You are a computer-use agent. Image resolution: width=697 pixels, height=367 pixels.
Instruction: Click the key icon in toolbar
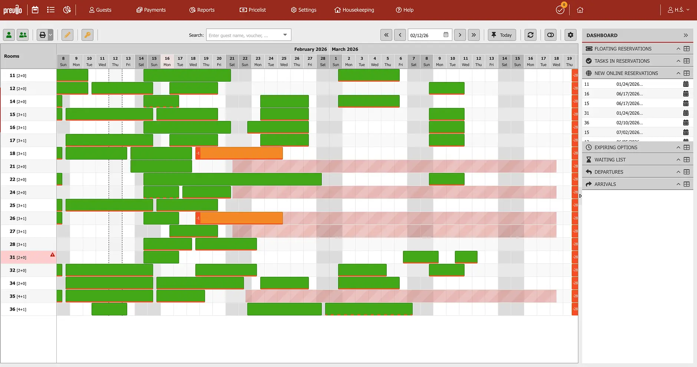coord(87,35)
